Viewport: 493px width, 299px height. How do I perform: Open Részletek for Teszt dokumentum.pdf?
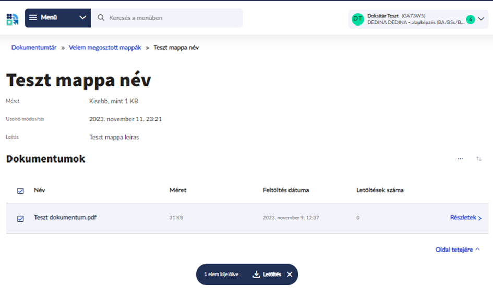pyautogui.click(x=465, y=218)
